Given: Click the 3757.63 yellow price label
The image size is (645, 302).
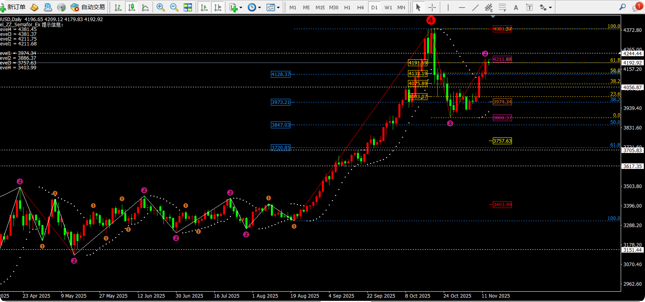Looking at the screenshot, I should 502,141.
